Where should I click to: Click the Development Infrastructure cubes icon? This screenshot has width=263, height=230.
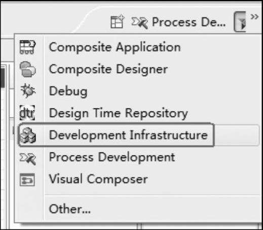(x=28, y=135)
